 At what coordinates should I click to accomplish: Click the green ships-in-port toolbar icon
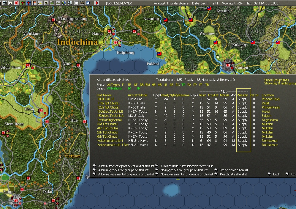coord(58,3)
